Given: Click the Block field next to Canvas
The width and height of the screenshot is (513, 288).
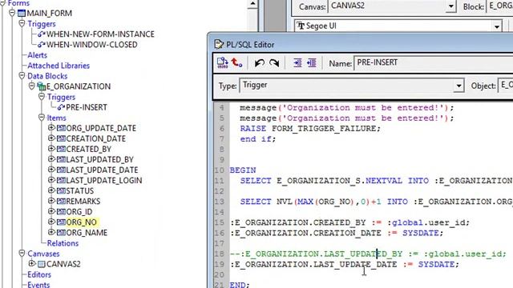Looking at the screenshot, I should coord(500,6).
